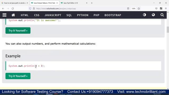Open PYTHON tutorial in navbar
Viewport: 169px width, 95px height.
coord(83,15)
